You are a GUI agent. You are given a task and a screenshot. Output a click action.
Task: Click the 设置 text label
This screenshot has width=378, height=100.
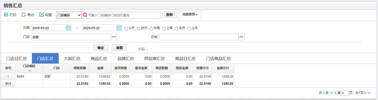coord(48,15)
